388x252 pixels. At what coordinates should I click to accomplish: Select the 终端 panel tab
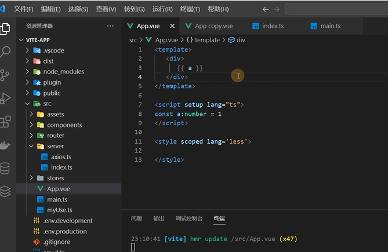pyautogui.click(x=219, y=218)
